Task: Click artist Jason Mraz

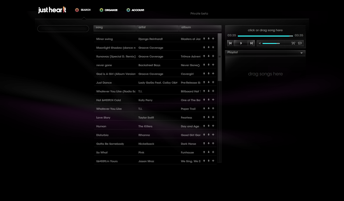Action: click(x=146, y=161)
